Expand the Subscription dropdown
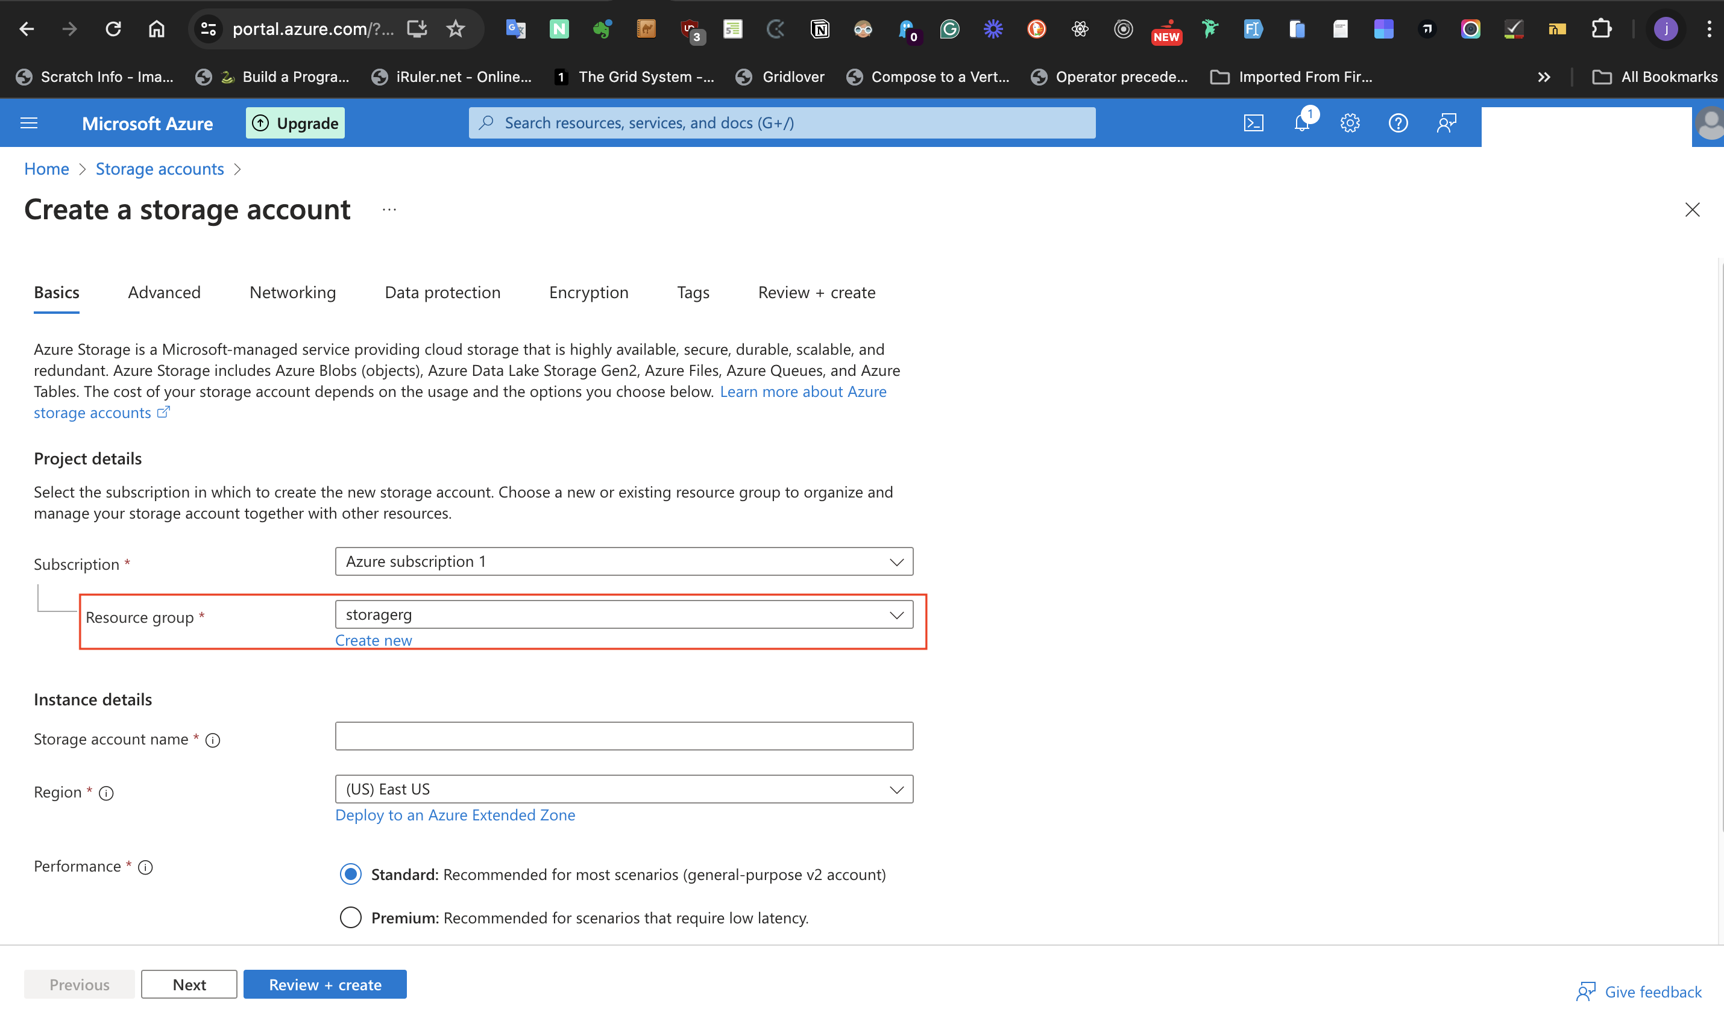This screenshot has height=1030, width=1724. pos(623,561)
